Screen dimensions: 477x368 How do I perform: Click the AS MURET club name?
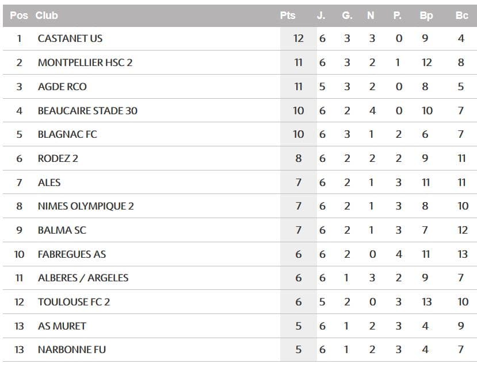(62, 326)
